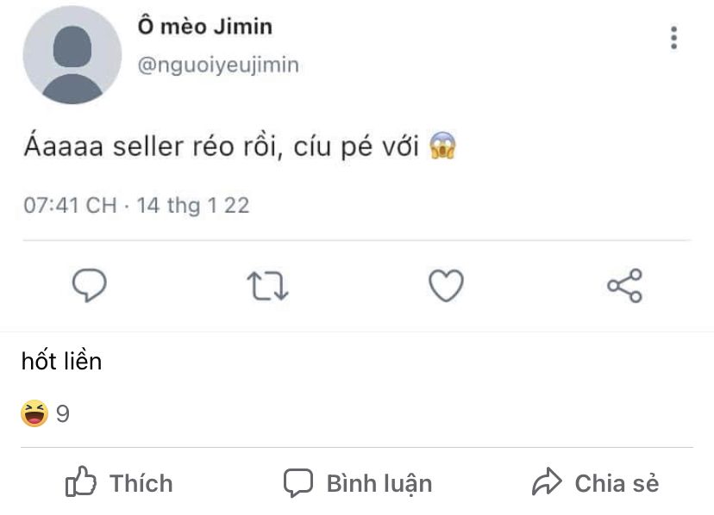Click the laughing reaction emoji
This screenshot has width=714, height=515.
pyautogui.click(x=34, y=414)
